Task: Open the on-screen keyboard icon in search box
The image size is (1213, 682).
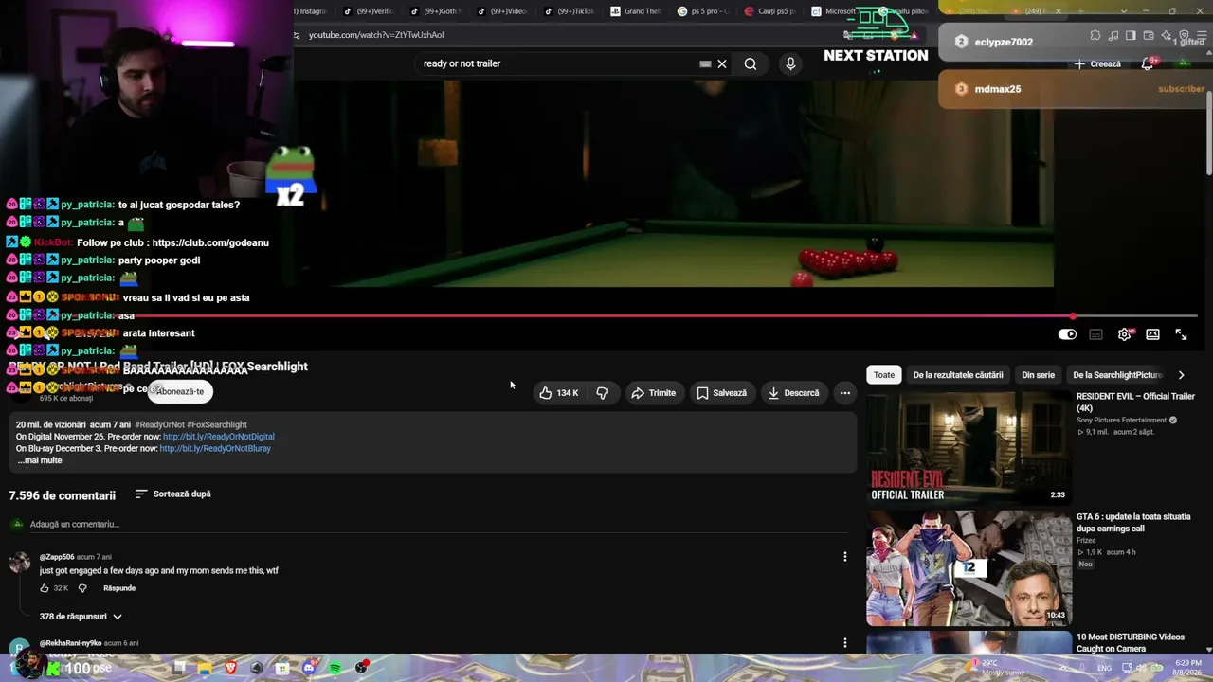Action: click(x=705, y=63)
